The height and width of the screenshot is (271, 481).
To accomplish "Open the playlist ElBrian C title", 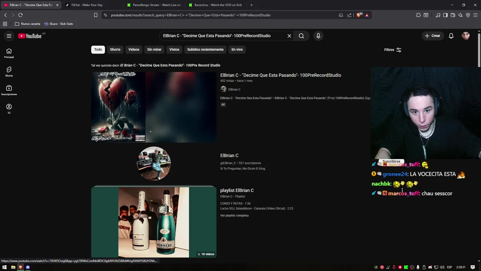I will pos(237,190).
